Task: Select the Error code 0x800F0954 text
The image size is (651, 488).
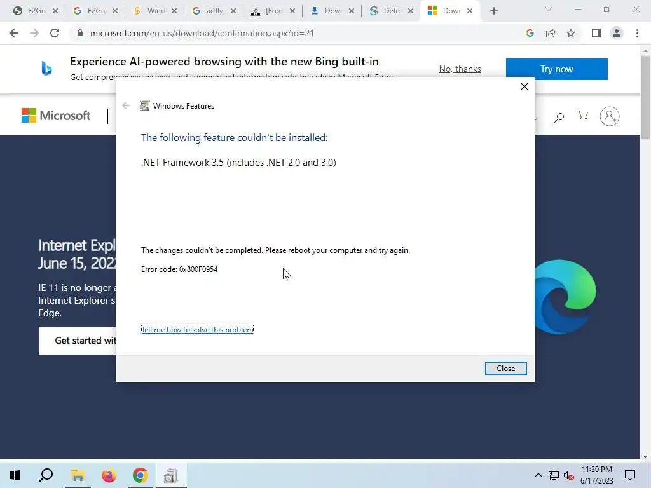Action: click(179, 269)
